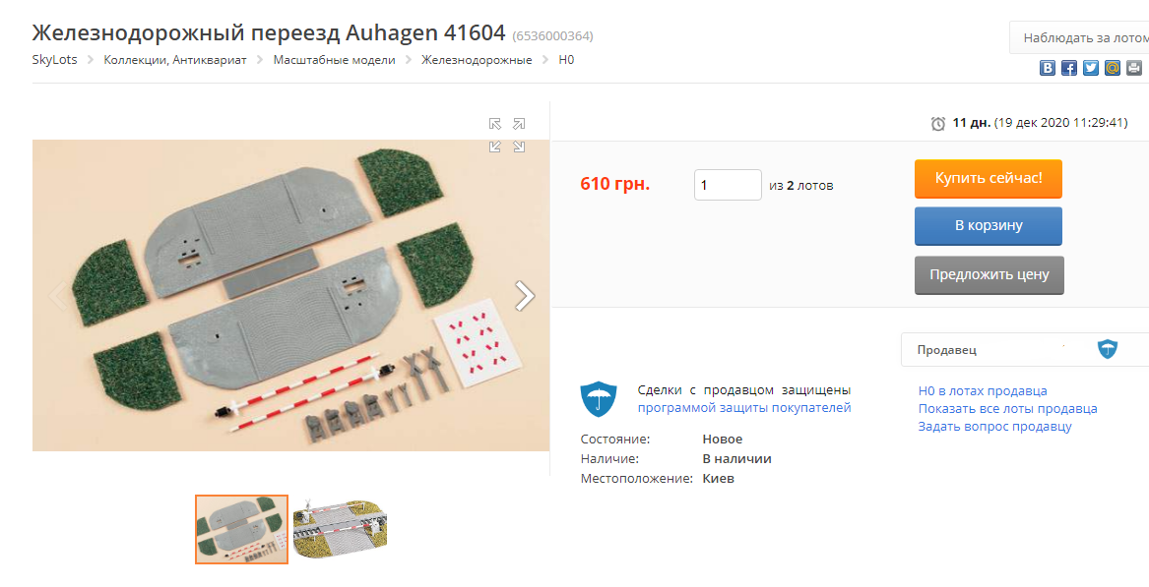Click the lot quantity input field
This screenshot has height=587, width=1149.
point(728,185)
